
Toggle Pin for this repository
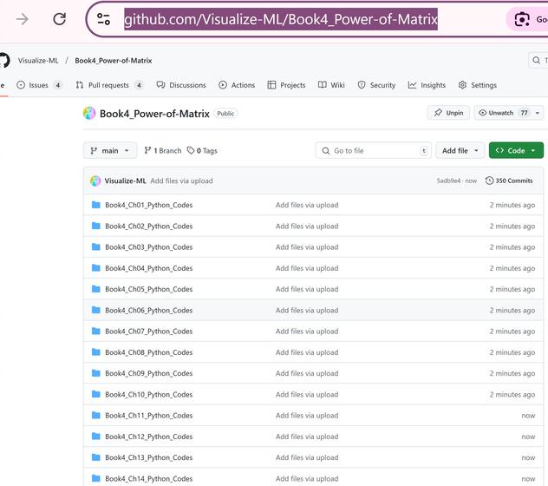point(448,113)
